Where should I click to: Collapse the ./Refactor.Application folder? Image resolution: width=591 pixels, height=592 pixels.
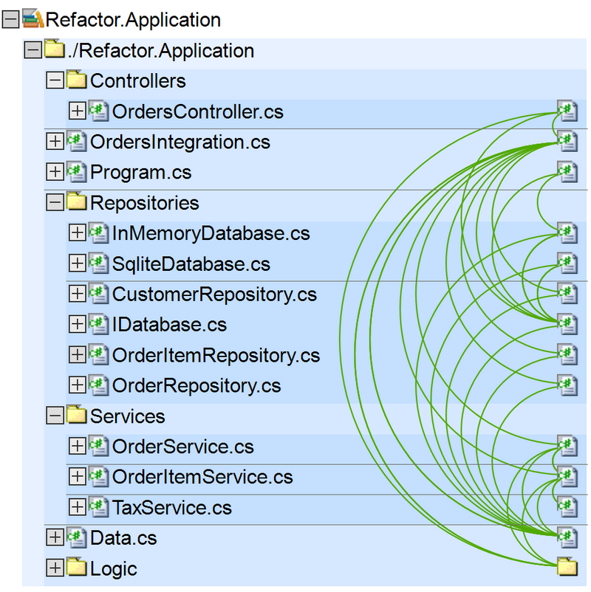pos(33,50)
